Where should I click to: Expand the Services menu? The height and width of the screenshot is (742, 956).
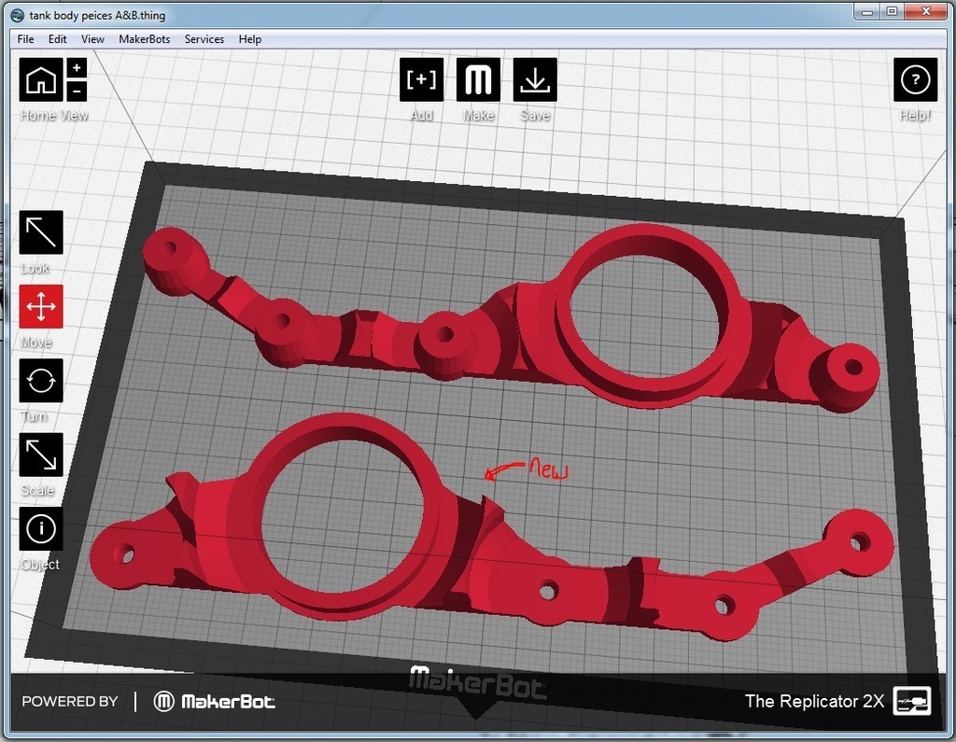pyautogui.click(x=204, y=39)
